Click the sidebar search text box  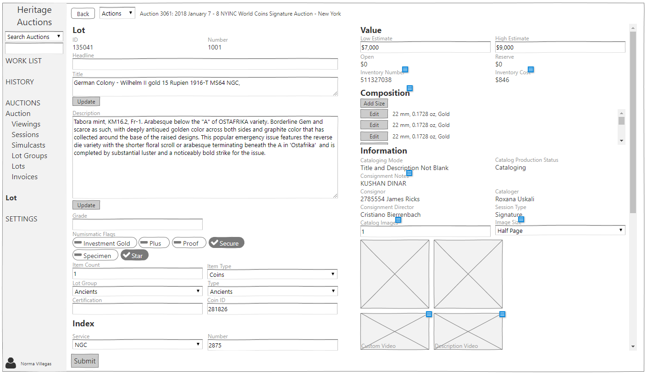34,49
